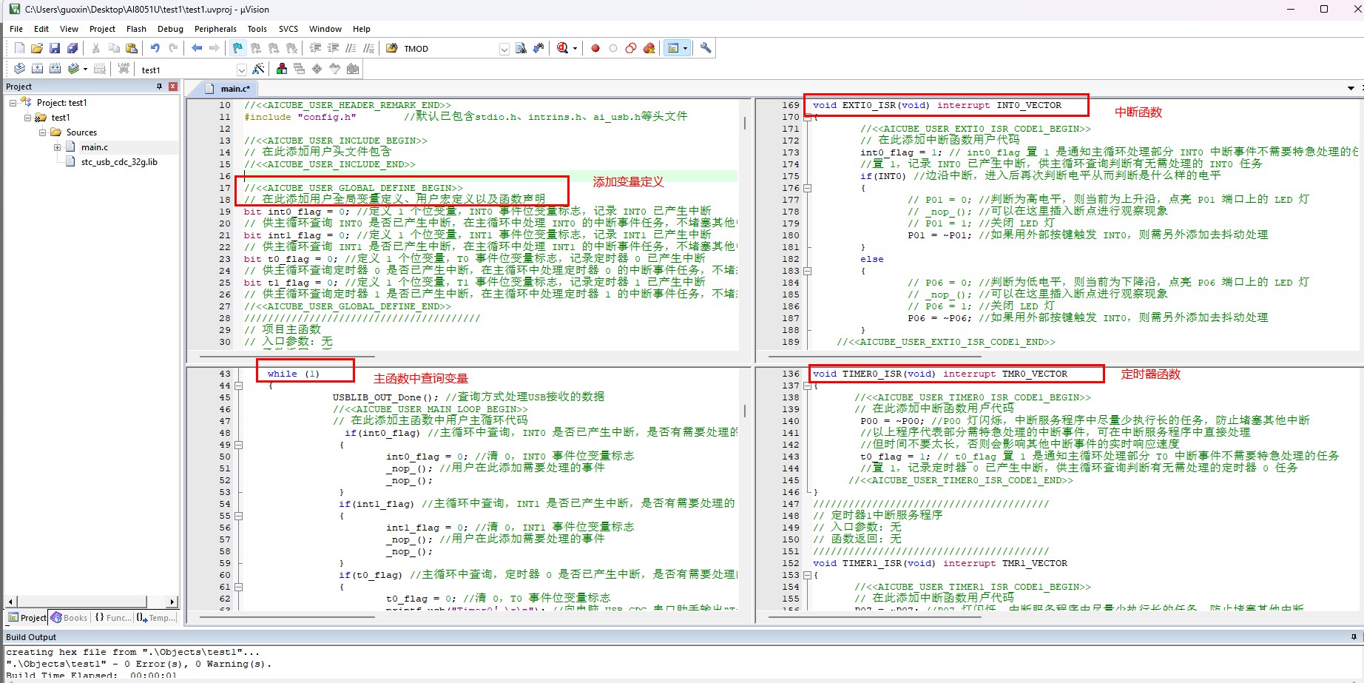
Task: Select main.c in the project tree
Action: 95,147
